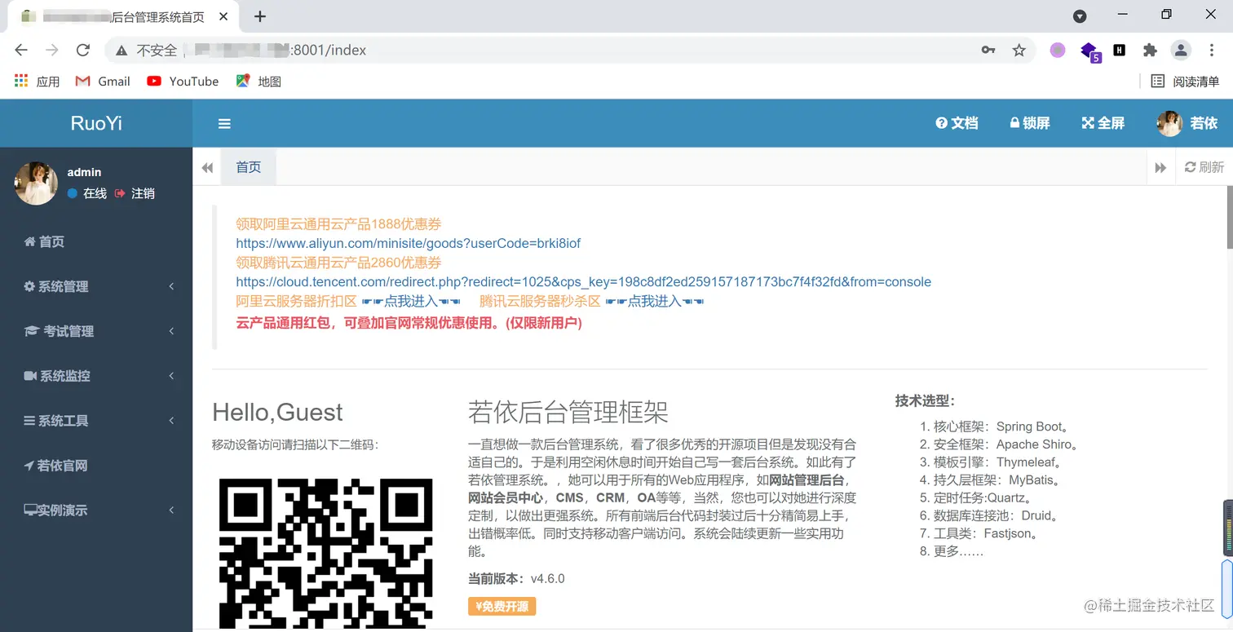This screenshot has width=1233, height=632.
Task: Click the 持久层框架：MyBatis list item
Action: click(997, 480)
